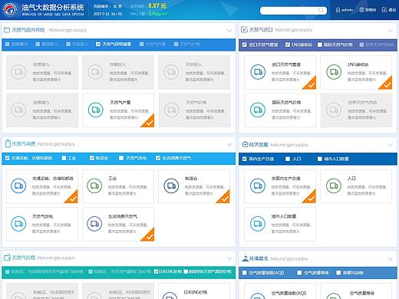Check the 首要污染物 checkbox

pos(338,273)
